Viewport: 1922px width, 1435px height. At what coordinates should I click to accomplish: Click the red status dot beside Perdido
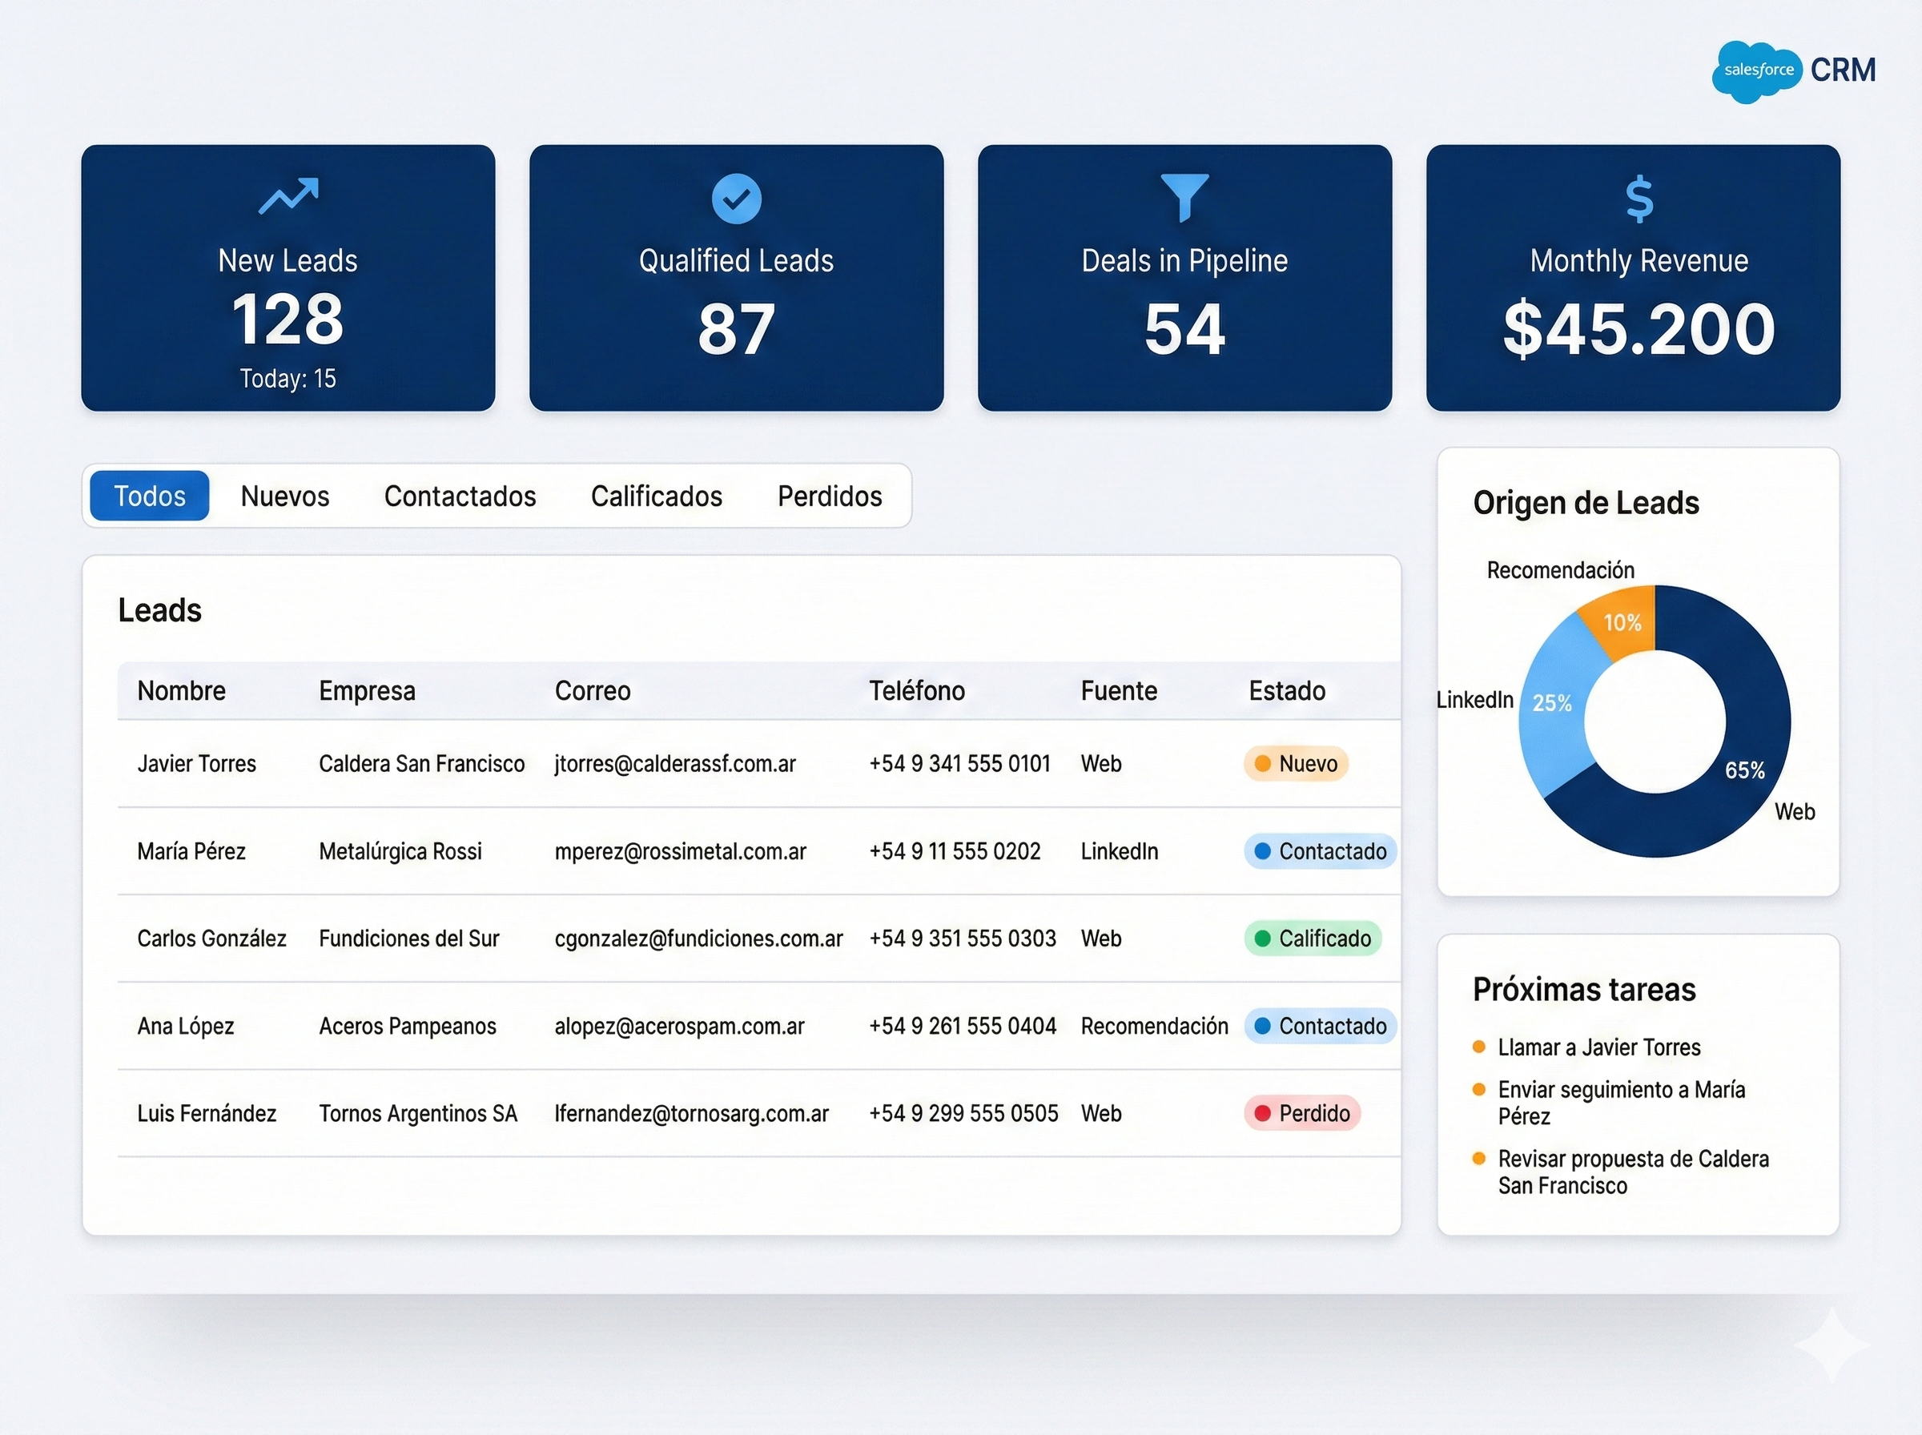click(x=1262, y=1113)
